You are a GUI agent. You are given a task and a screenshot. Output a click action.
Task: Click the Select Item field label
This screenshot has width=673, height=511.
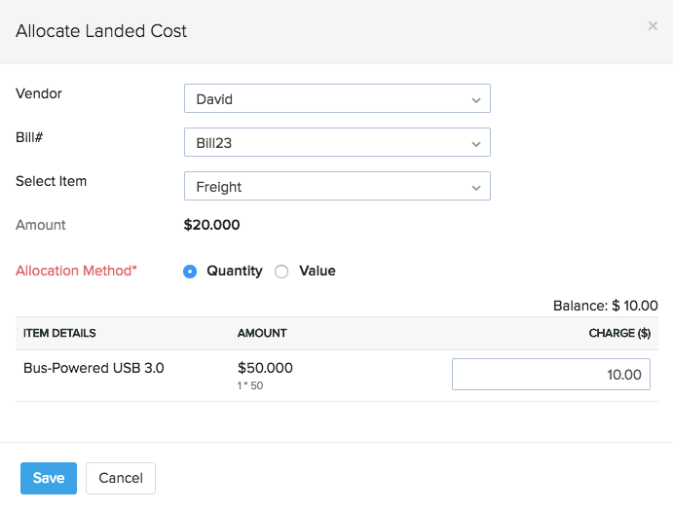51,181
